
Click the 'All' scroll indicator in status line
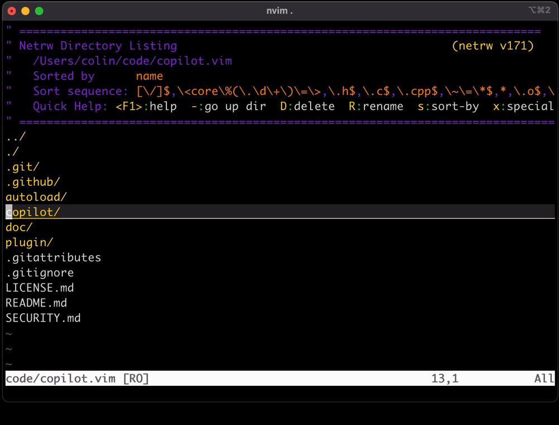544,378
